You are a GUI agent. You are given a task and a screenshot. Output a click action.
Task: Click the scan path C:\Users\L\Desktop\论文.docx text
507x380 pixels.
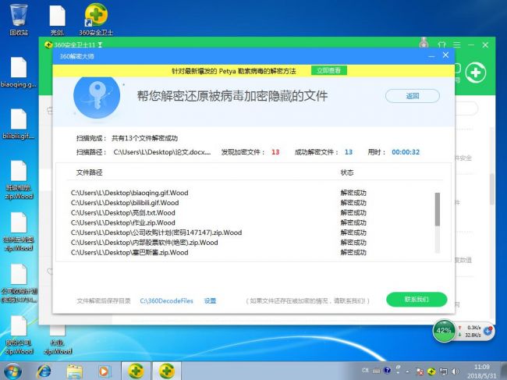coord(162,152)
